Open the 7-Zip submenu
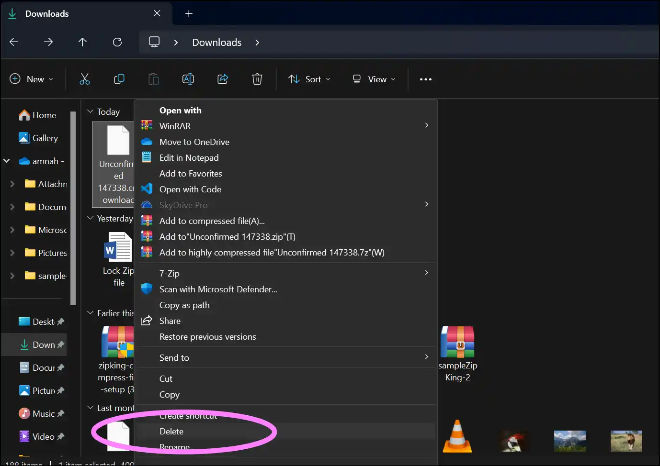Viewport: 660px width, 466px height. pyautogui.click(x=286, y=274)
